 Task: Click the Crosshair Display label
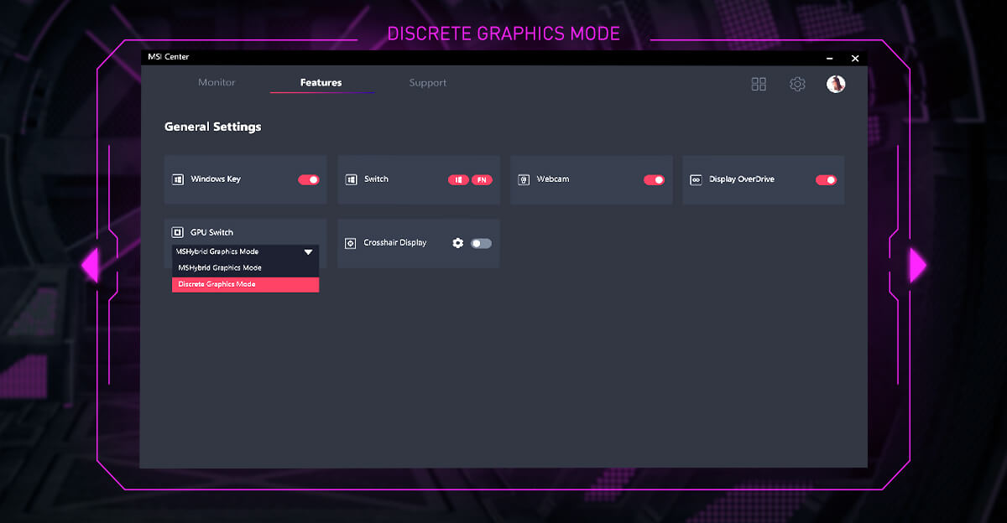pos(395,243)
